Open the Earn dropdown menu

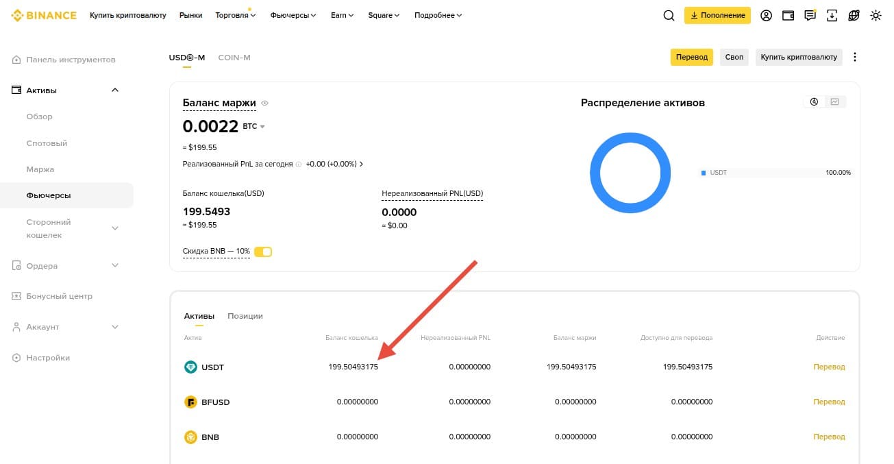(342, 15)
